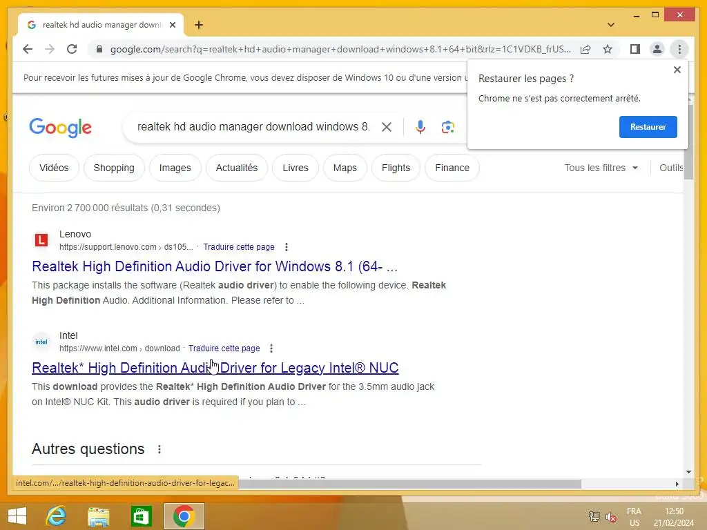The height and width of the screenshot is (530, 707).
Task: Click the forward navigation arrow
Action: [50, 49]
